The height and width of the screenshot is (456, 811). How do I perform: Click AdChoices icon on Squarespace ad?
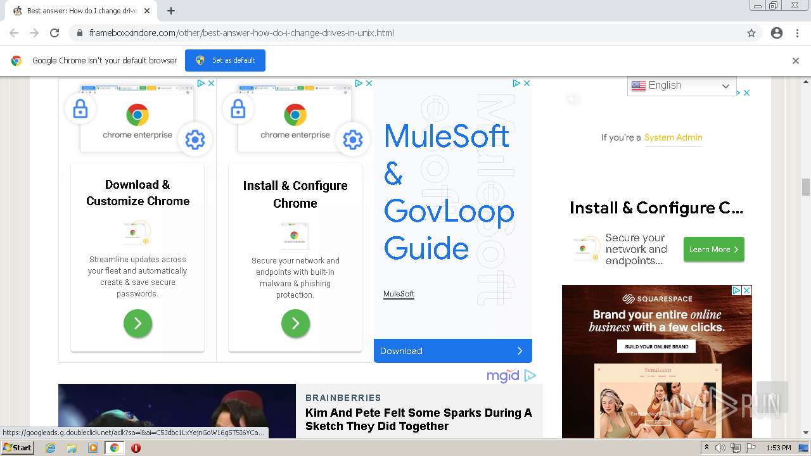(x=737, y=290)
